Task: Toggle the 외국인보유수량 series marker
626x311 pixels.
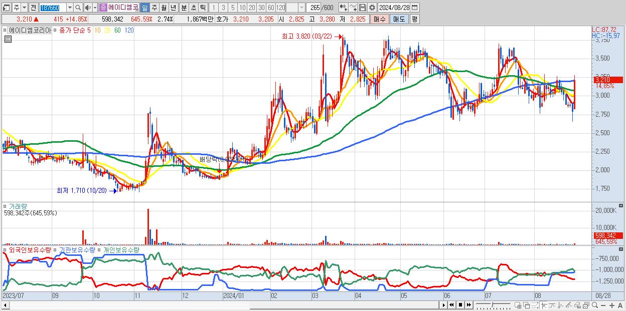Action: 5,249
